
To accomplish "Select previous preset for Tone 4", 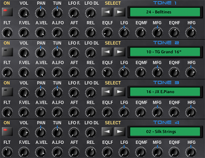I will tap(107, 131).
